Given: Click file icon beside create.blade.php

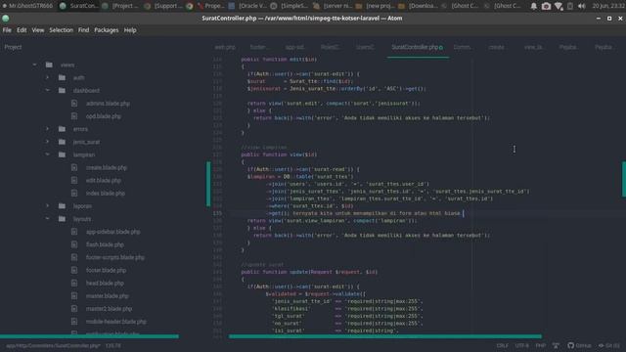Looking at the screenshot, I should point(74,167).
